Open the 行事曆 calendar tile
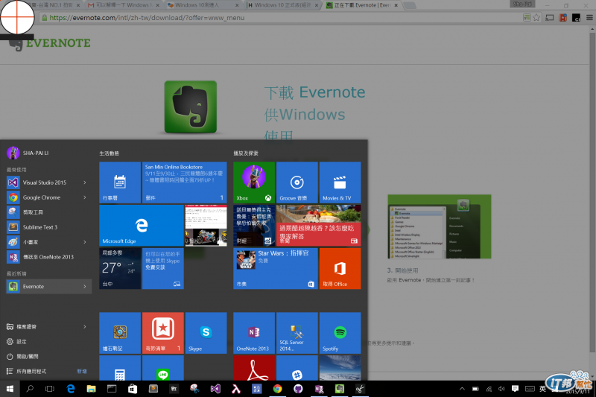 coord(120,182)
